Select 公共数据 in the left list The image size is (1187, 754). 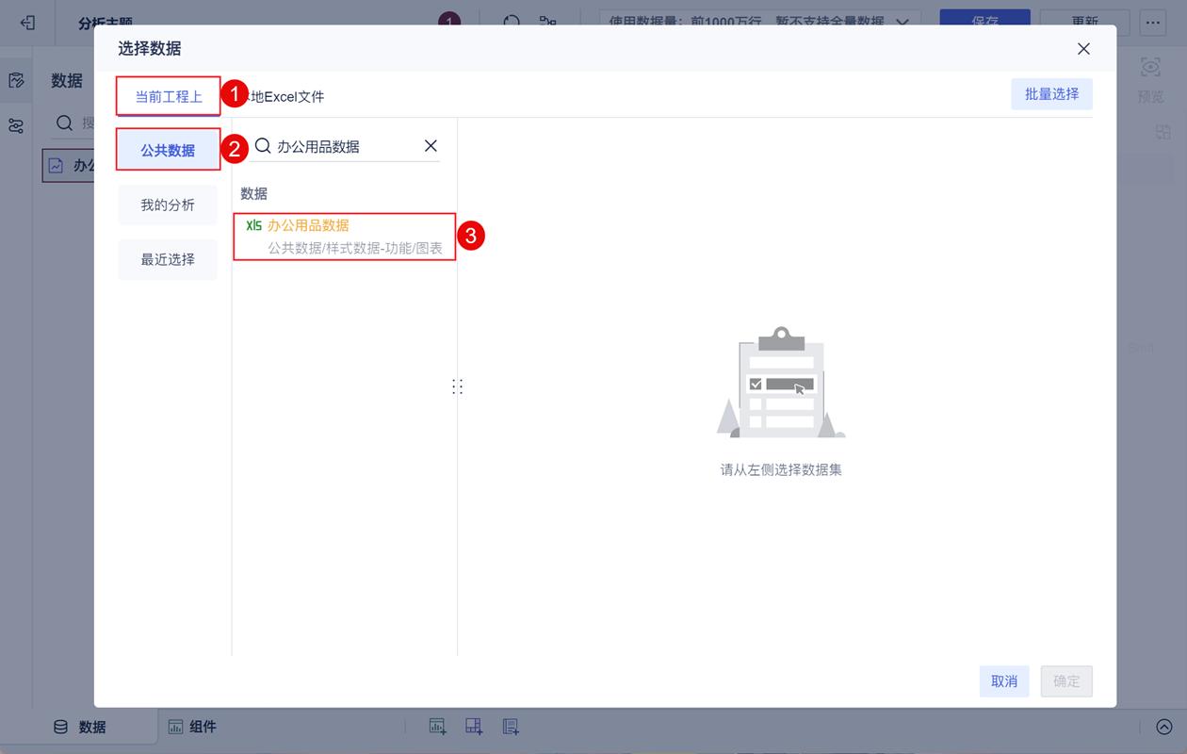coord(169,150)
